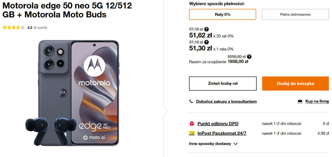
Task: Follow the Kup na firmę link
Action: tap(317, 101)
